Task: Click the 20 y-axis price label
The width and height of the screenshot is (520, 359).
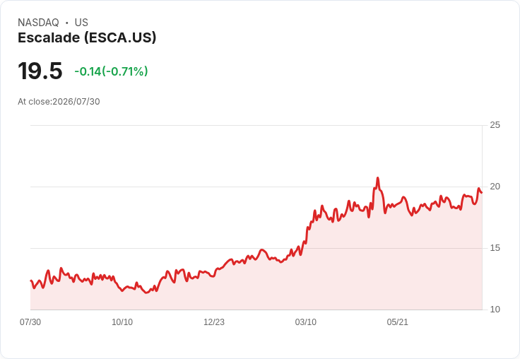Action: (495, 187)
